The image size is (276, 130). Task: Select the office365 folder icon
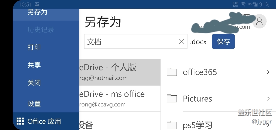pos(172,72)
